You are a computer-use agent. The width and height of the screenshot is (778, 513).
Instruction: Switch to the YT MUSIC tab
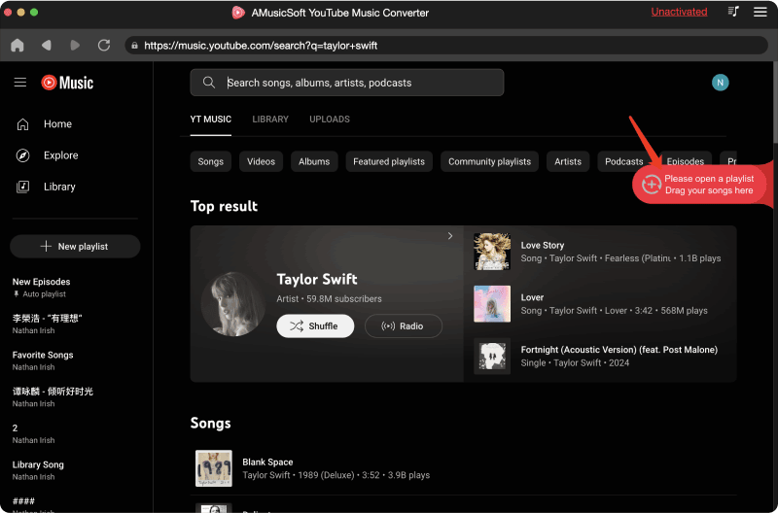click(210, 120)
